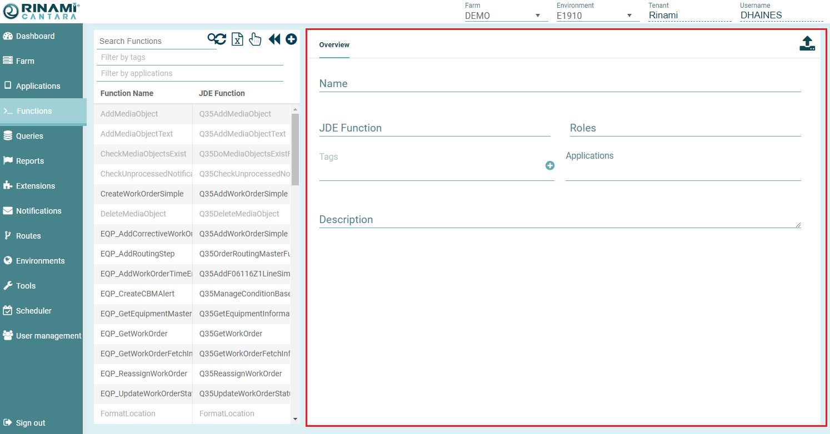Screen dimensions: 830x434
Task: Collapse list with double left arrows
Action: pyautogui.click(x=274, y=39)
